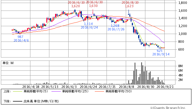
Task: Click the 1,200 price axis label
Action: (183, 26)
